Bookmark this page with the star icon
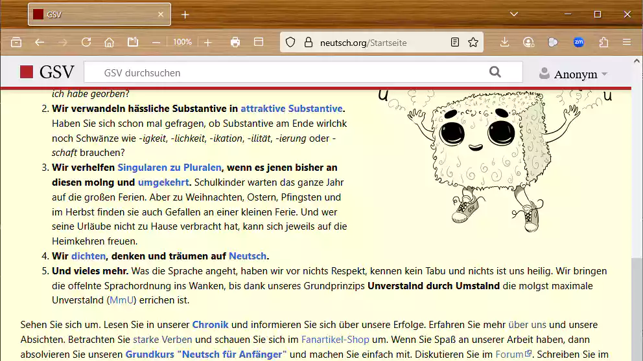The image size is (643, 361). coord(473,42)
